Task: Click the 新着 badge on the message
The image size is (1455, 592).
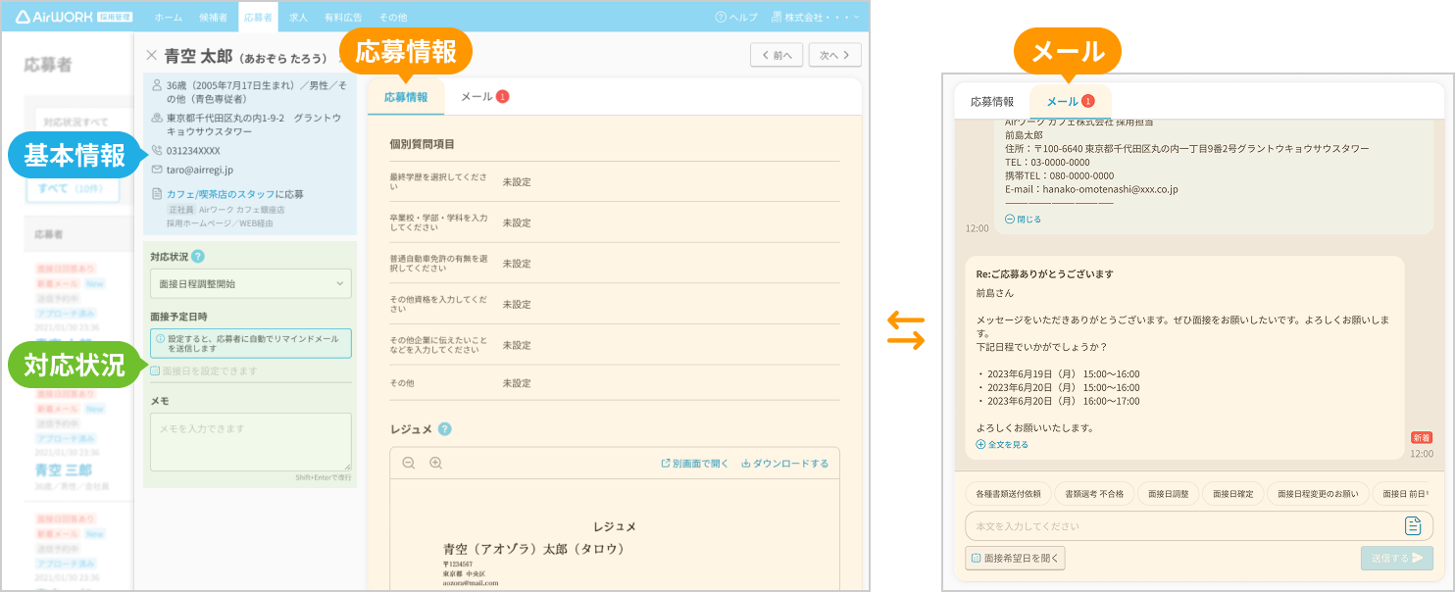Action: click(x=1422, y=438)
